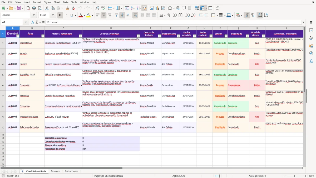316x178 pixels.
Task: Open Font Color dropdown arrow
Action: pos(84,15)
